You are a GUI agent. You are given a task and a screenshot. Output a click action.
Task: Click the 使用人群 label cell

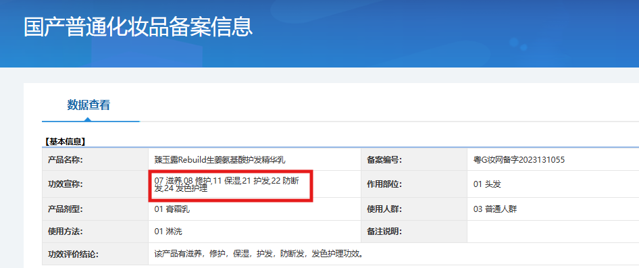point(413,209)
